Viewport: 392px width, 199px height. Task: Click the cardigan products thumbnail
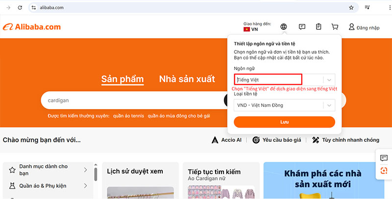coord(221,192)
